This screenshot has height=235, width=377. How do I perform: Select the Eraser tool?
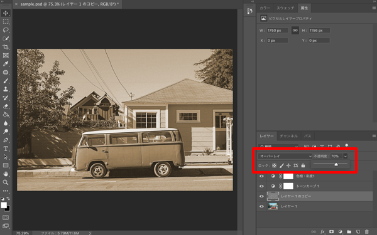[x=6, y=107]
